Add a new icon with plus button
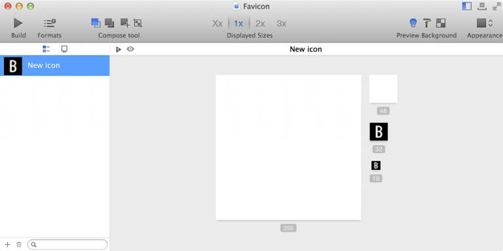The width and height of the screenshot is (503, 251). pyautogui.click(x=8, y=244)
